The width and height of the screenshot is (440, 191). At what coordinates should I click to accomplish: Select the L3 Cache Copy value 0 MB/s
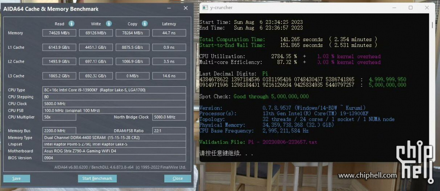click(132, 76)
